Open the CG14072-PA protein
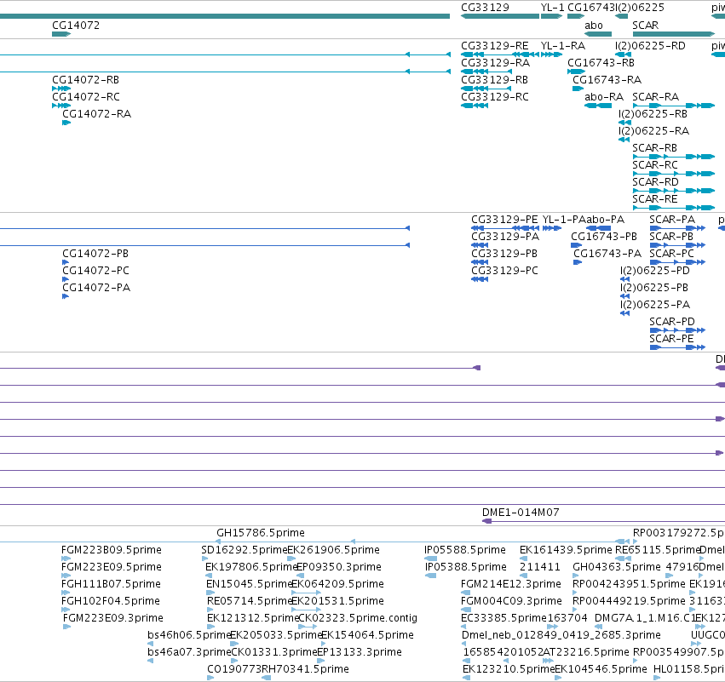This screenshot has height=682, width=725. click(x=96, y=288)
